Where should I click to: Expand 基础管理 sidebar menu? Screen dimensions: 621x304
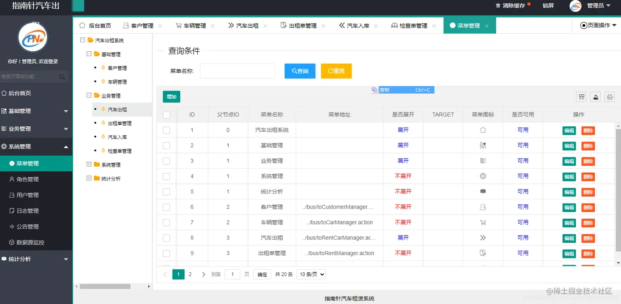tap(36, 111)
